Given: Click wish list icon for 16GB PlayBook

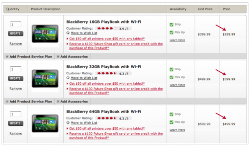Looking at the screenshot, I should click(68, 33).
